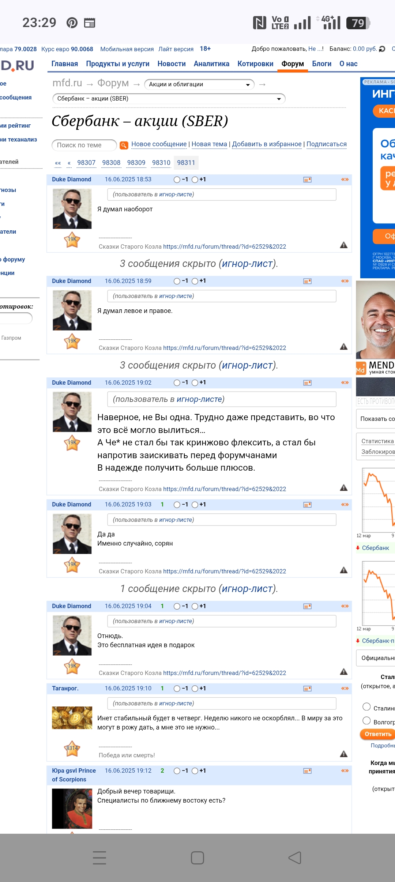The height and width of the screenshot is (882, 395).
Task: Open the Новости menu item
Action: coord(172,64)
